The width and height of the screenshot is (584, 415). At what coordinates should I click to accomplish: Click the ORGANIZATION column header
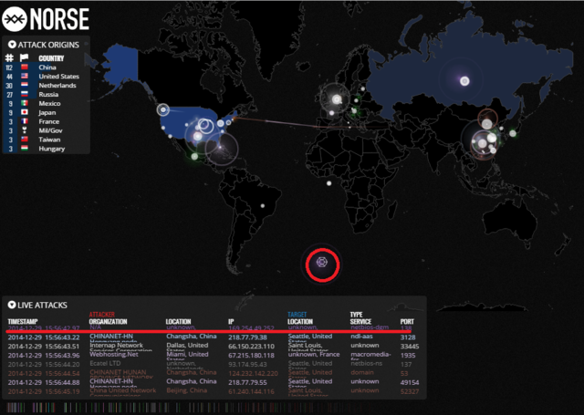(108, 322)
